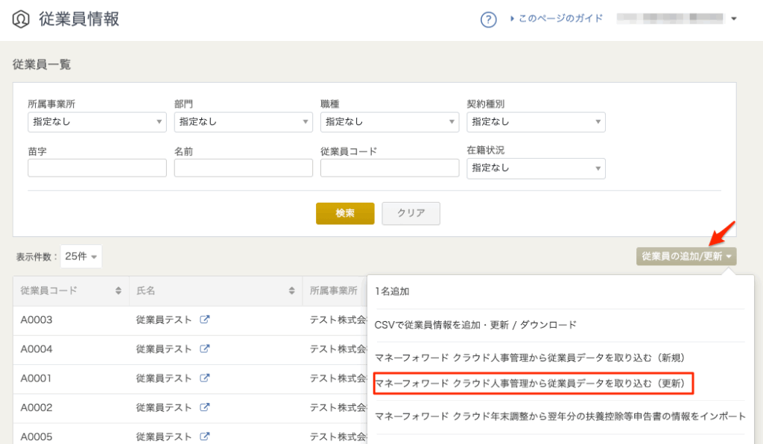Open the 在籍状況 dropdown
Viewport: 763px width, 444px height.
click(536, 168)
